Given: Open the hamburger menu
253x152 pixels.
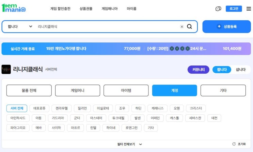Looking at the screenshot, I should [x=249, y=9].
